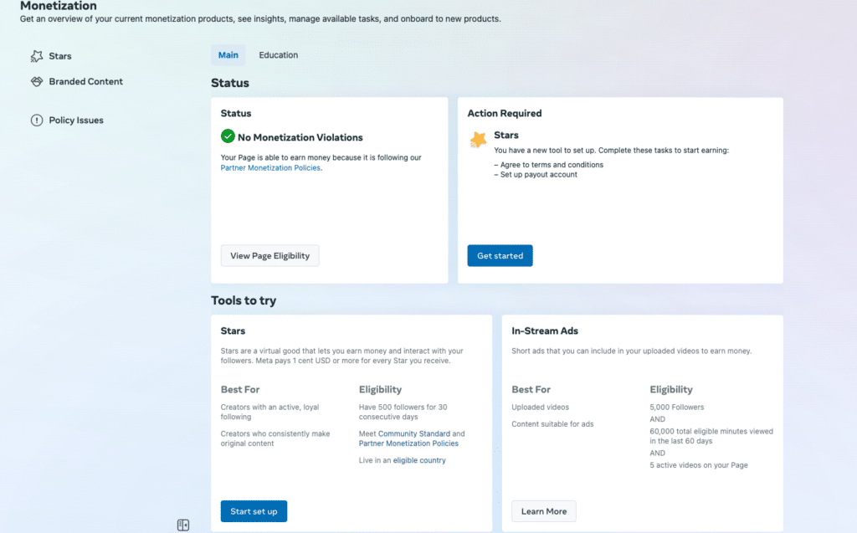Select the 'Agree to terms and conditions' task
Screen dimensions: 857x533
coord(551,165)
